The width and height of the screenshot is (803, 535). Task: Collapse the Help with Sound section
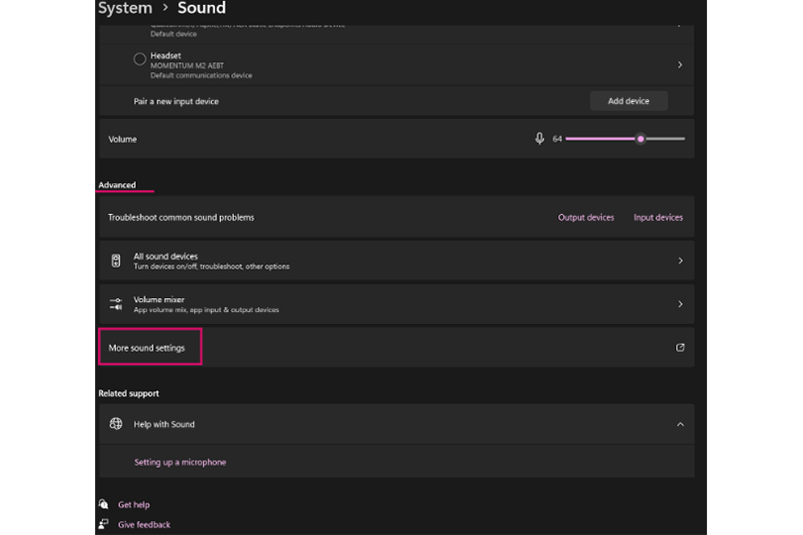pyautogui.click(x=680, y=424)
